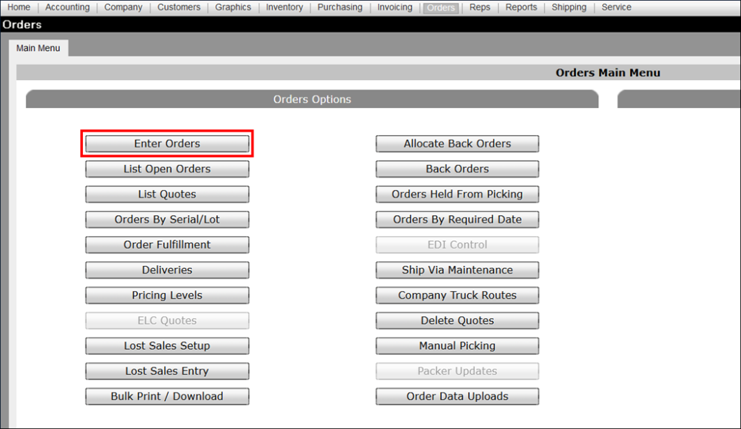The image size is (741, 429).
Task: Open Manual Picking
Action: [x=458, y=346]
